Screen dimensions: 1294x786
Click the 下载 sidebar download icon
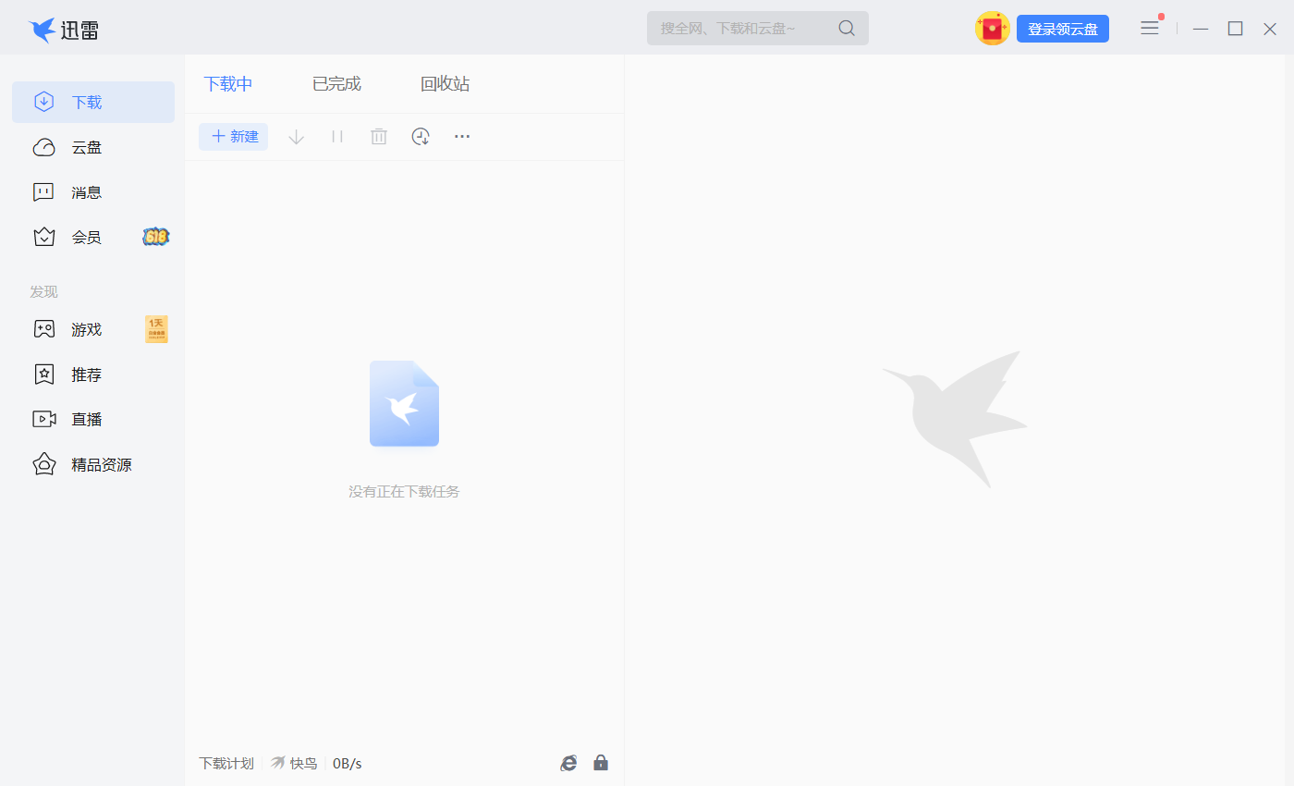coord(43,102)
